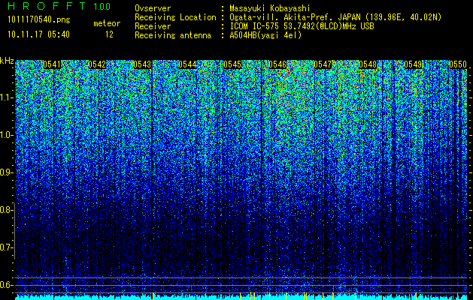Click the Receiving Location label
The image size is (473, 300).
coord(175,17)
